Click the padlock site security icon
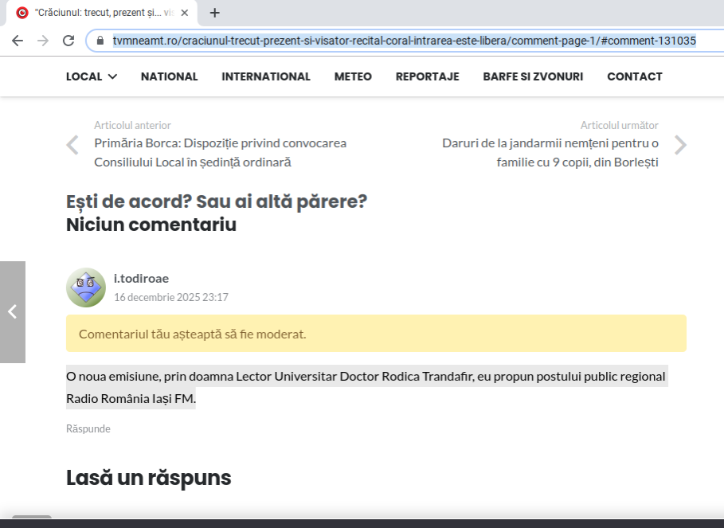This screenshot has height=528, width=724. click(100, 41)
